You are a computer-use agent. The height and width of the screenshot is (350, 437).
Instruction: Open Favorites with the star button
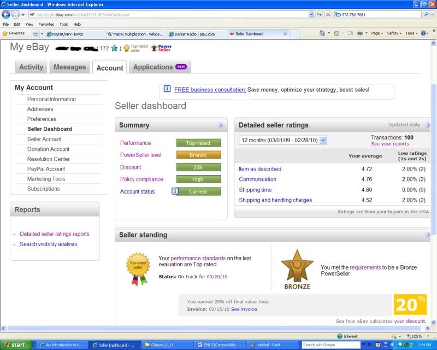(13, 33)
